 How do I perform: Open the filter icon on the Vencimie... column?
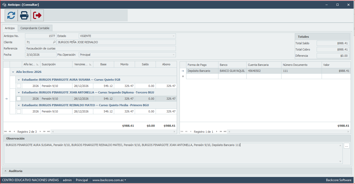(91, 65)
